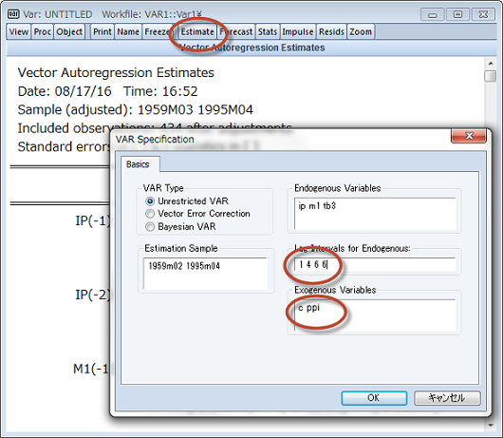503x438 pixels.
Task: Click the Estimate toolbar button
Action: [x=197, y=31]
